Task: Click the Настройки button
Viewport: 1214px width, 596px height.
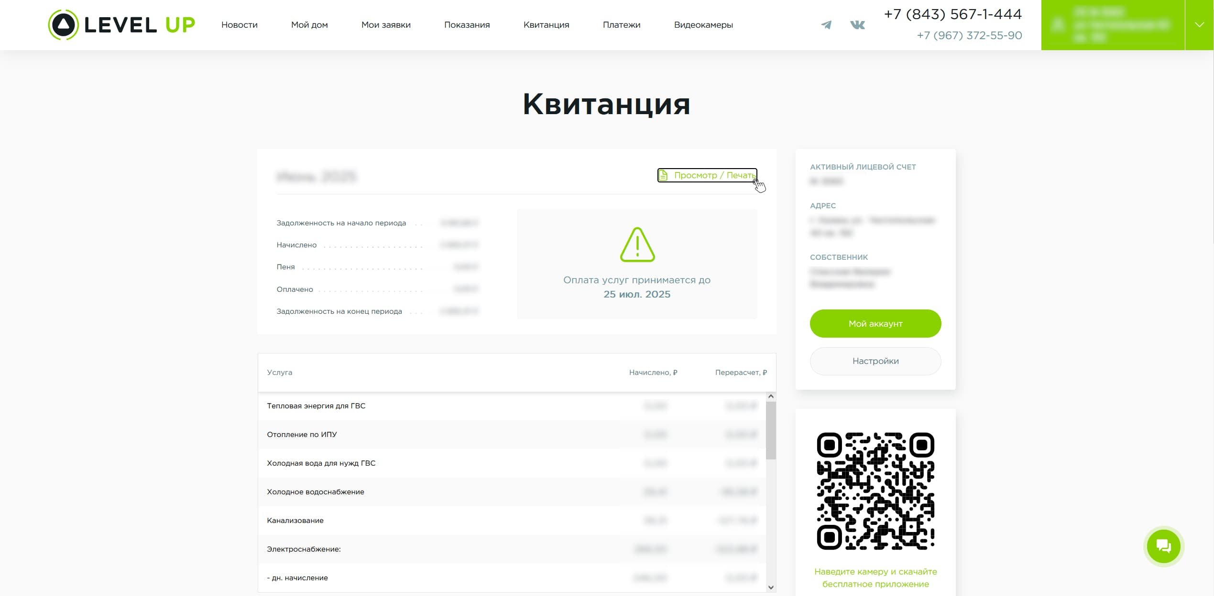Action: [875, 361]
